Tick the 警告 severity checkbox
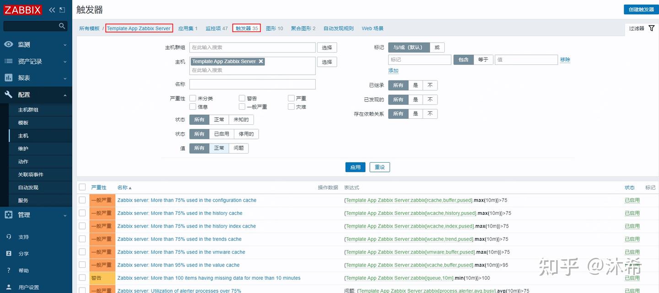659x293 pixels. click(242, 98)
